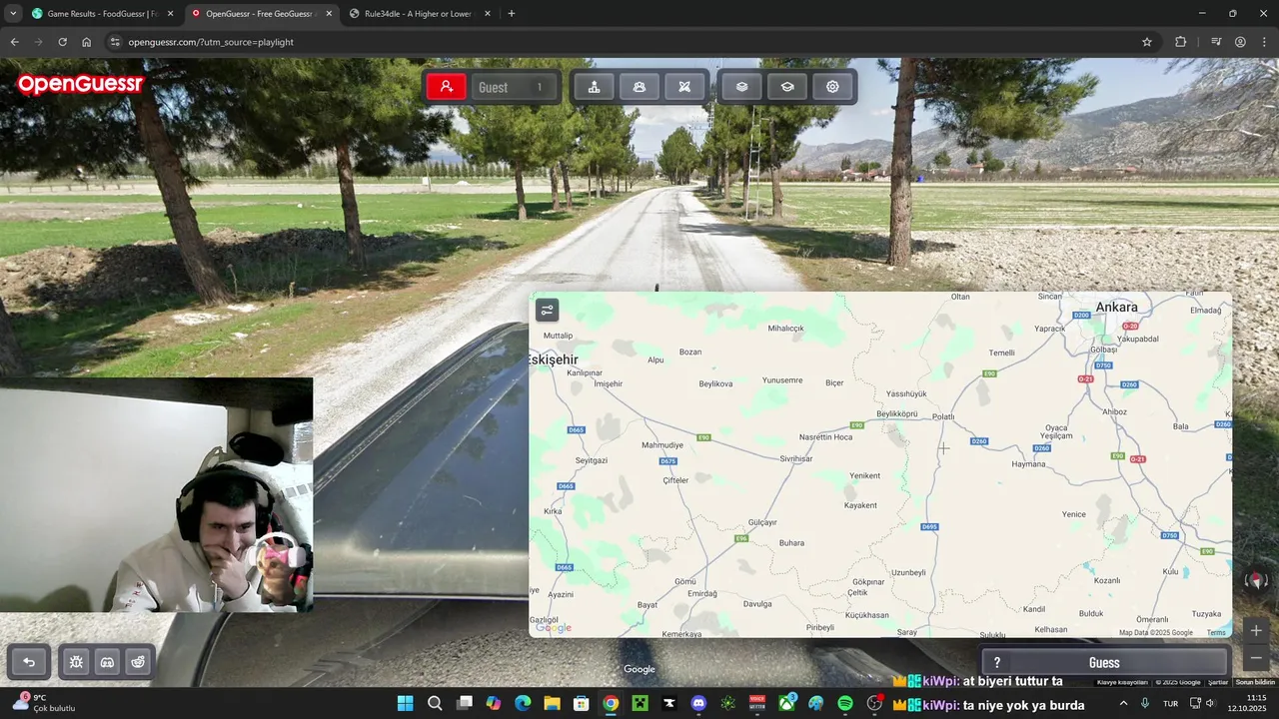The height and width of the screenshot is (719, 1279).
Task: Open Windows taskbar search
Action: [435, 703]
